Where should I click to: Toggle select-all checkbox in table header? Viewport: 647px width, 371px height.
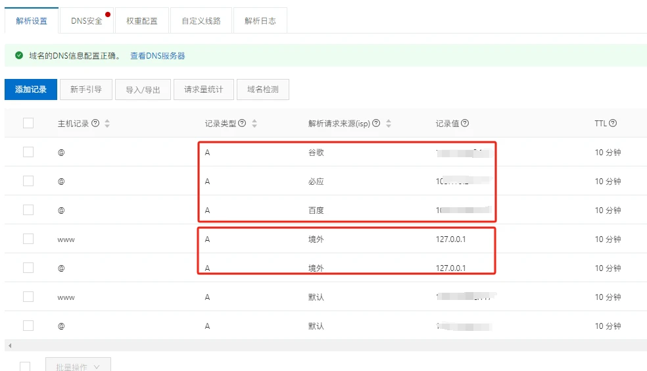point(28,123)
